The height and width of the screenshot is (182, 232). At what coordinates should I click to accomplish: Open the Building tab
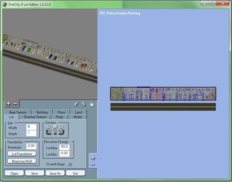click(x=42, y=112)
